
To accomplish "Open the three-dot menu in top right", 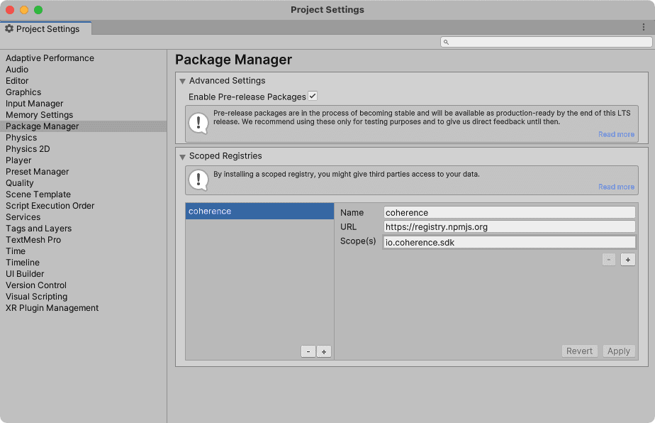I will [x=644, y=26].
